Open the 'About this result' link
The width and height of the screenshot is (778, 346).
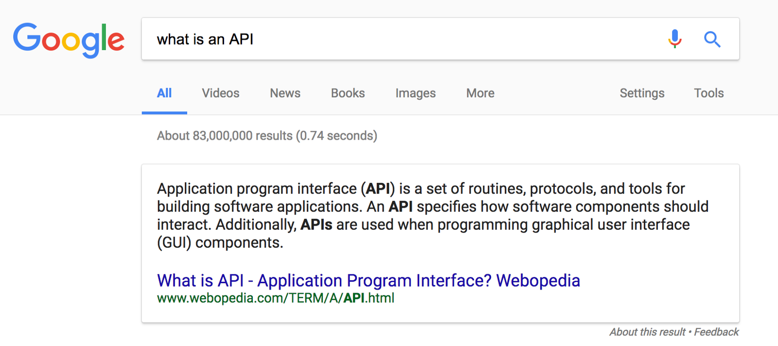coord(647,332)
